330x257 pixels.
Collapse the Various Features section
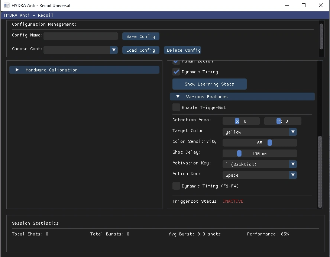242,96
